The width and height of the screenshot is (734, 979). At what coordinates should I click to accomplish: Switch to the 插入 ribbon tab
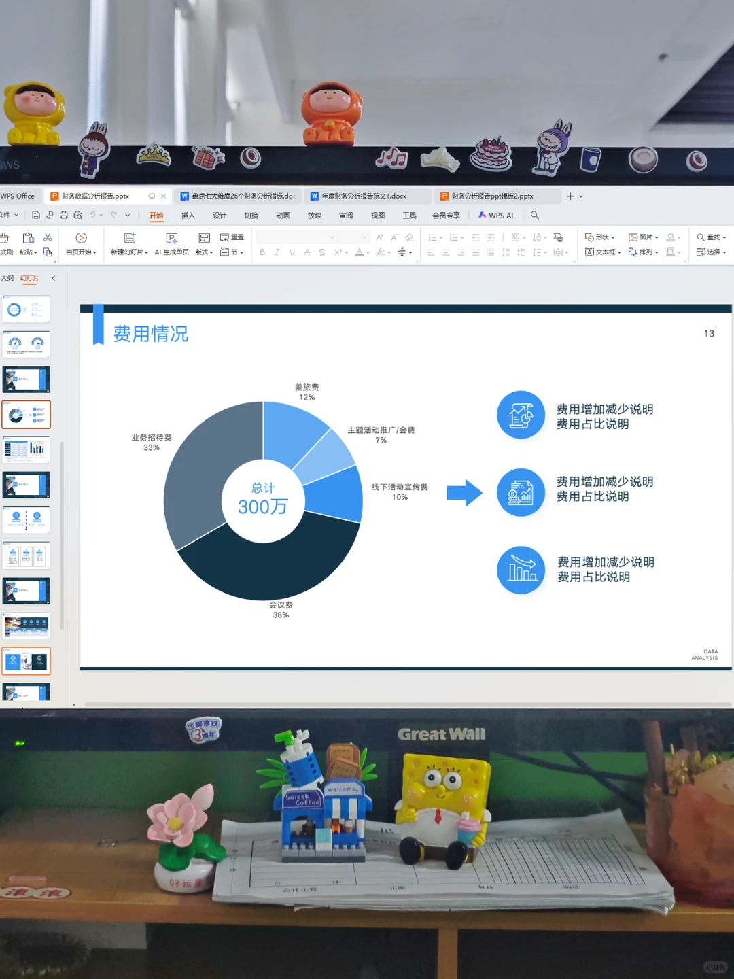188,216
